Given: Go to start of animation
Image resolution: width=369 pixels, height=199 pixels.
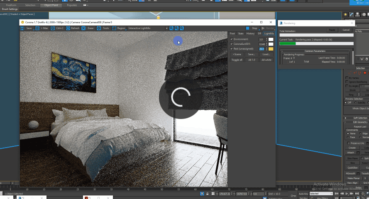Looking at the screenshot, I should pyautogui.click(x=337, y=194).
